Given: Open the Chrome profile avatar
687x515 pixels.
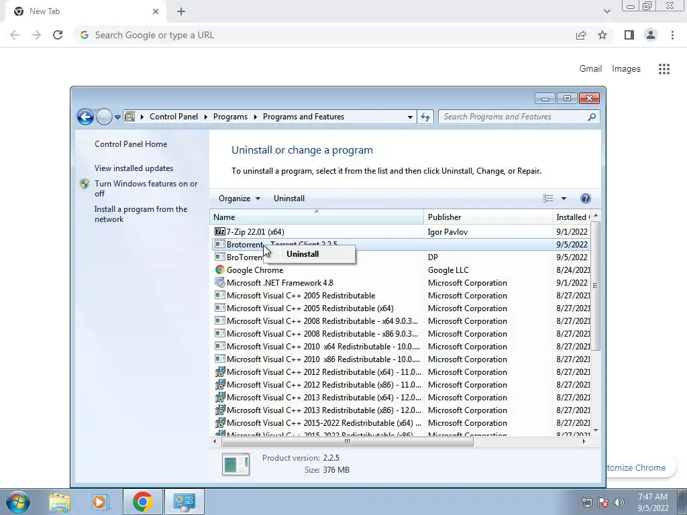Looking at the screenshot, I should pyautogui.click(x=651, y=35).
